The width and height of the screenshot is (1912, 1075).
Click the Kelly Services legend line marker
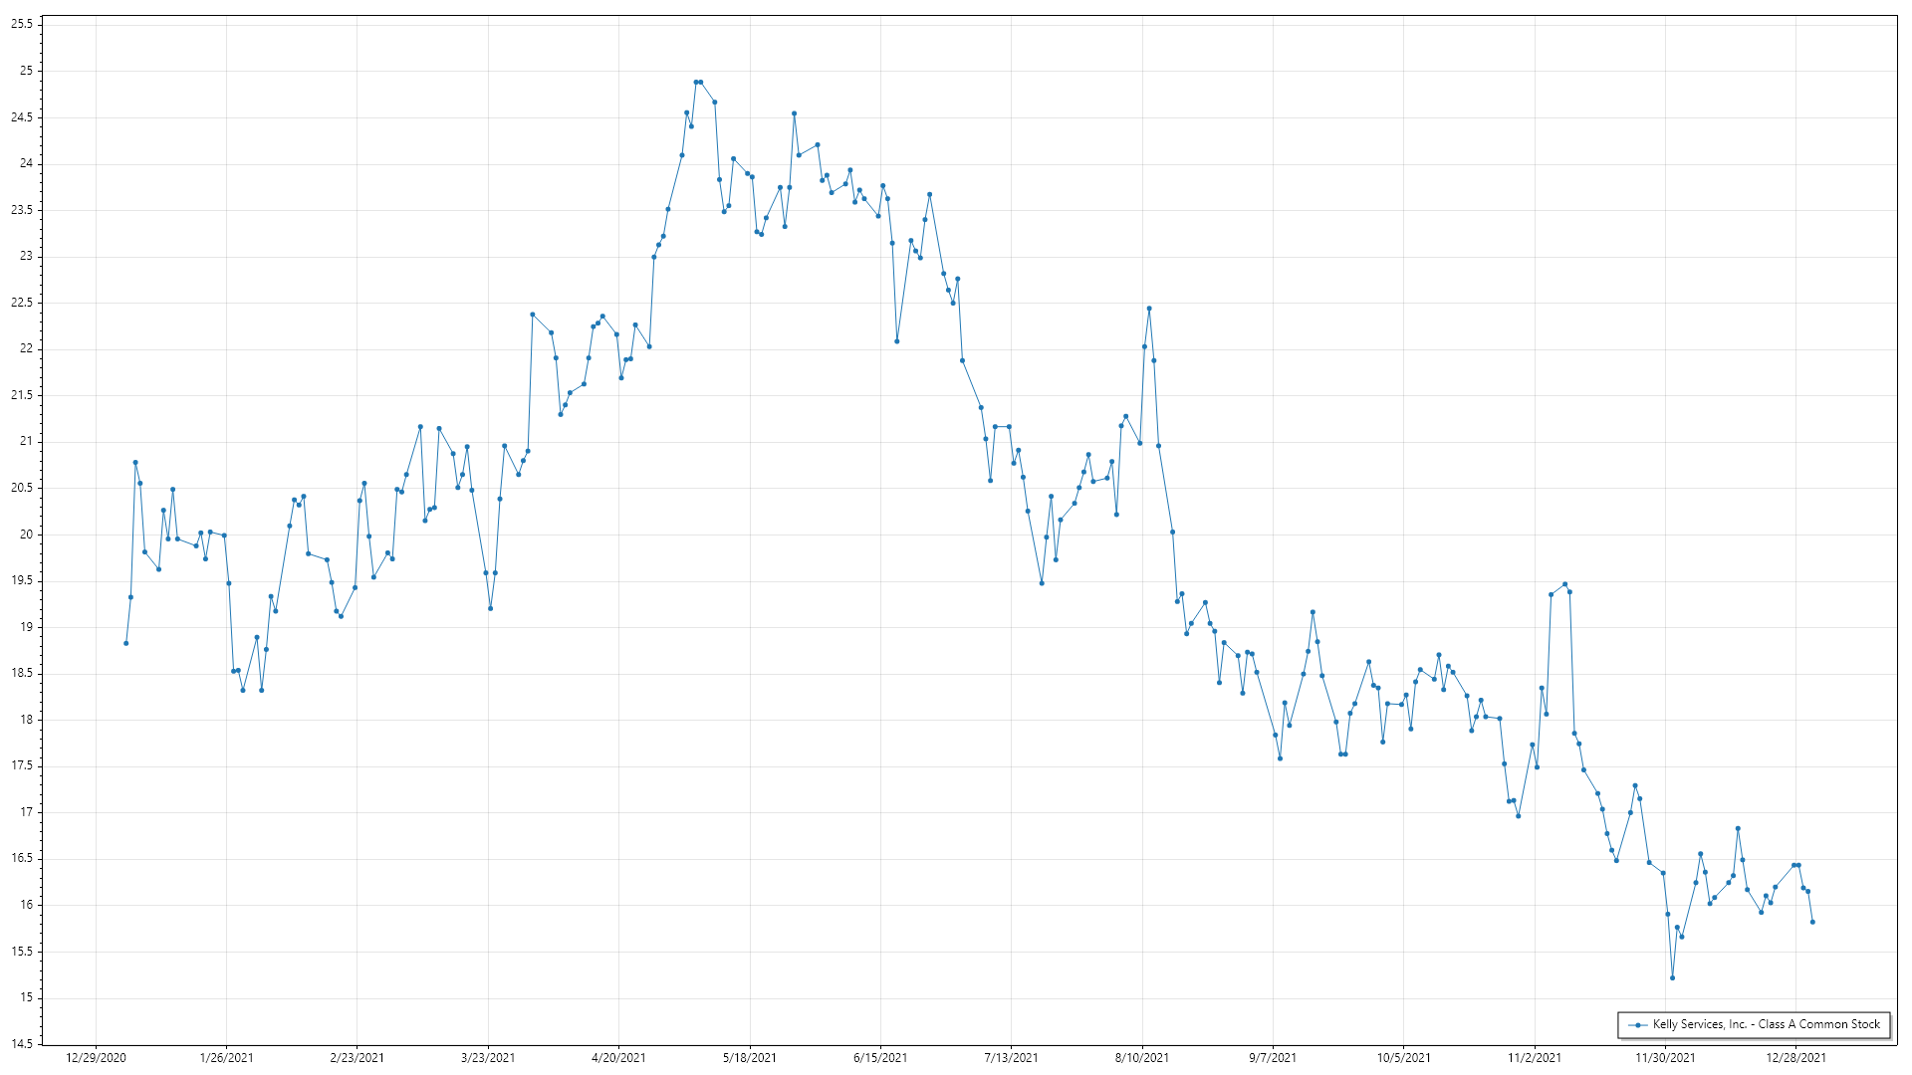coord(1637,1025)
